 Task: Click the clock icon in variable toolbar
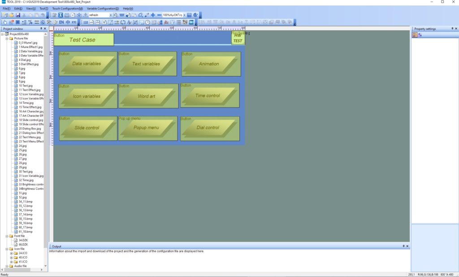click(147, 22)
